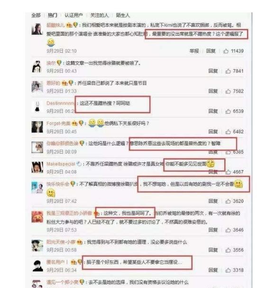The image size is (257, 288).
Task: Switch to the 陌生人 tab
Action: tap(123, 15)
